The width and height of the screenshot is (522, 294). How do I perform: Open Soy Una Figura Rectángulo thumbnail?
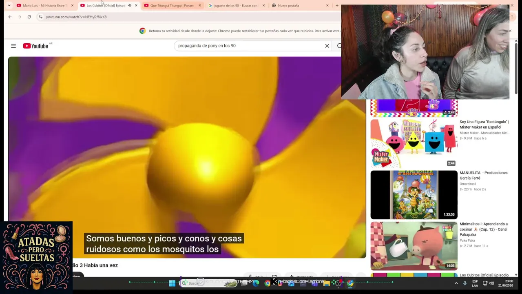pyautogui.click(x=414, y=143)
